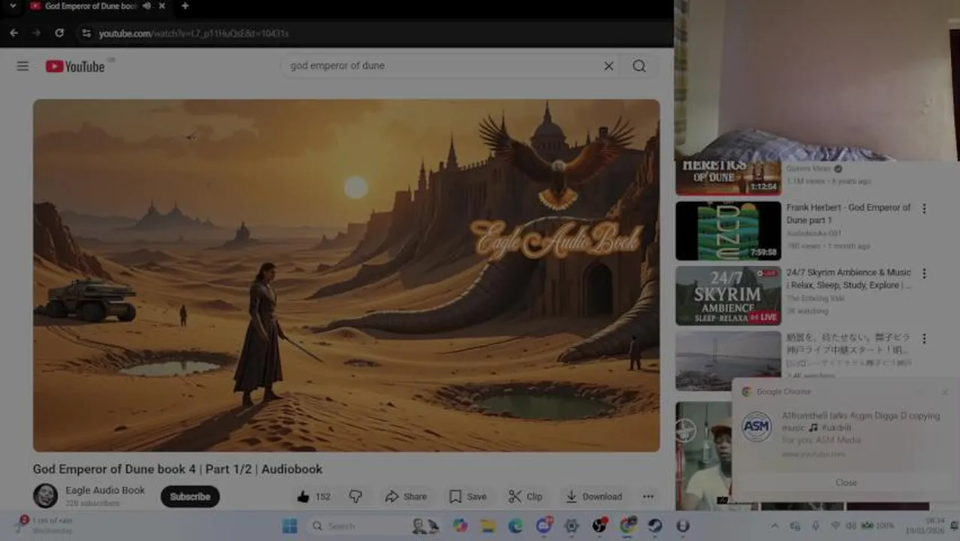Open the Wi-Fi network tray icon
960x541 pixels.
click(x=835, y=526)
